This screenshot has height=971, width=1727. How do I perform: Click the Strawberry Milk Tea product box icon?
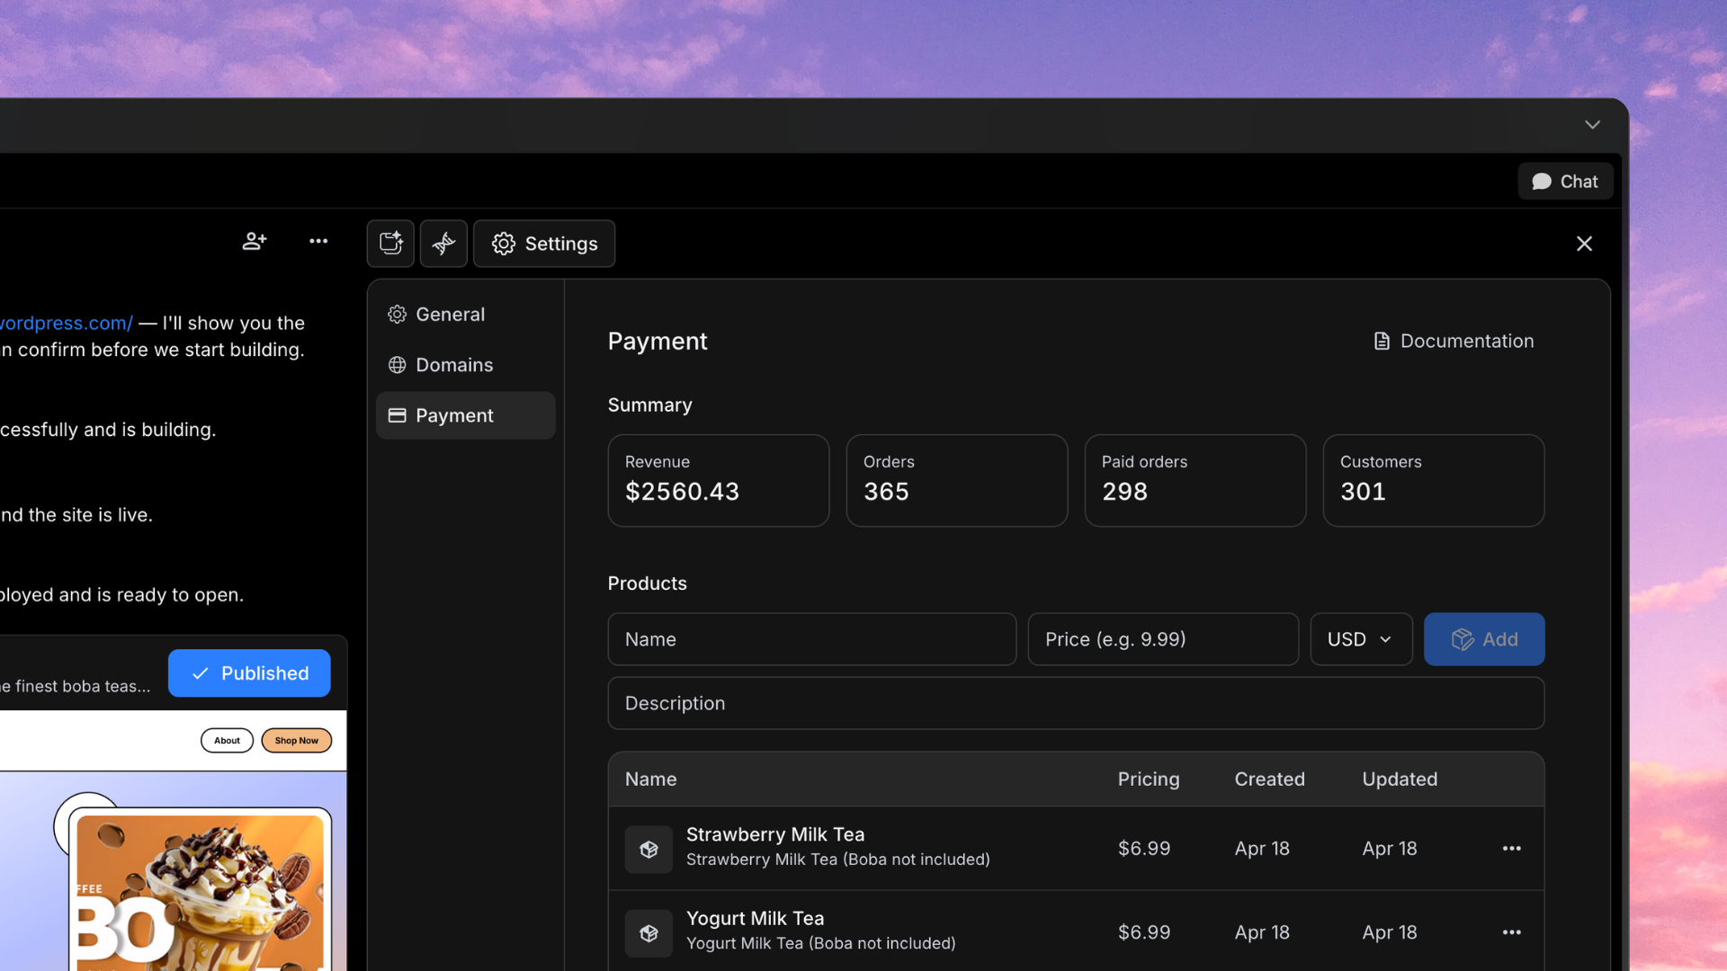pos(649,850)
